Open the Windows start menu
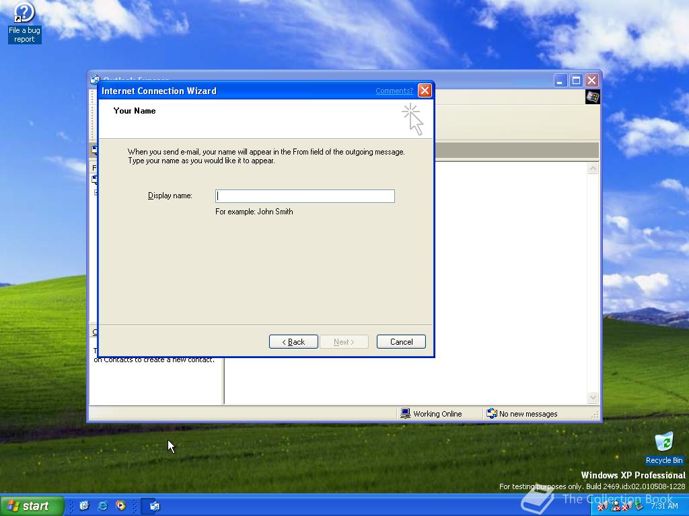Image resolution: width=689 pixels, height=516 pixels. (x=32, y=506)
